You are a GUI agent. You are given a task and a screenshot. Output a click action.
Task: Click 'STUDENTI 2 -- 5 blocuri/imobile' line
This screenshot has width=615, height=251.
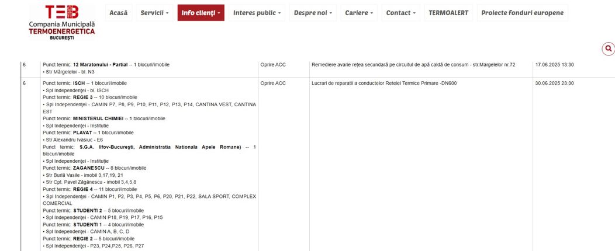tap(94, 211)
